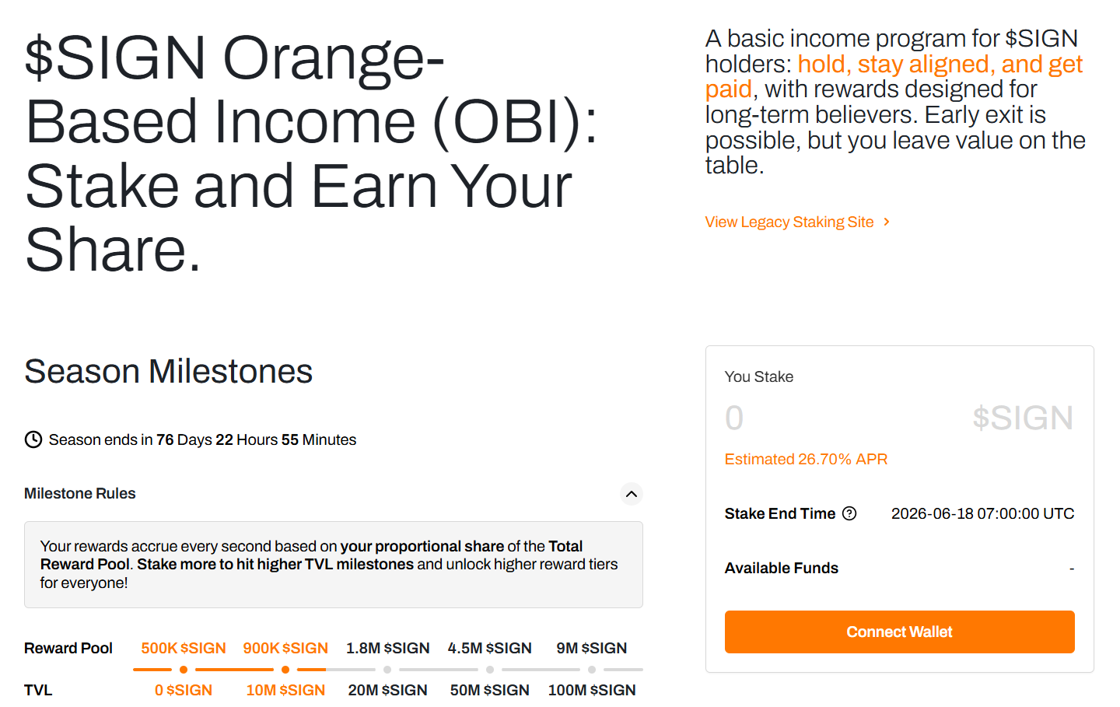This screenshot has width=1120, height=707.
Task: Select the 4.5M $SIGN milestone dot
Action: (490, 670)
